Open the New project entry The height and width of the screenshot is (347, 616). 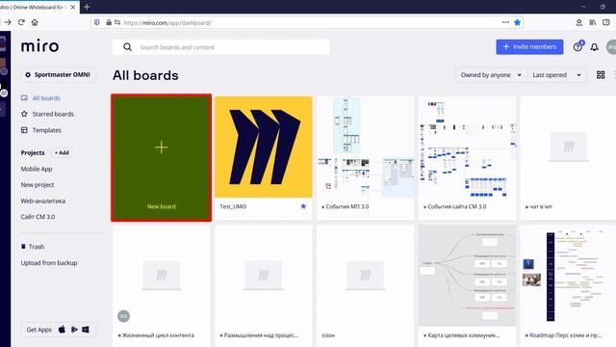(x=38, y=184)
